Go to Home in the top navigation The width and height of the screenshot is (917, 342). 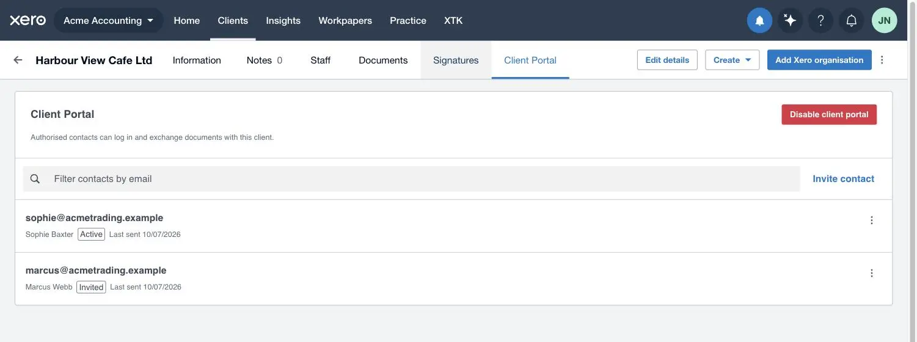[x=187, y=20]
